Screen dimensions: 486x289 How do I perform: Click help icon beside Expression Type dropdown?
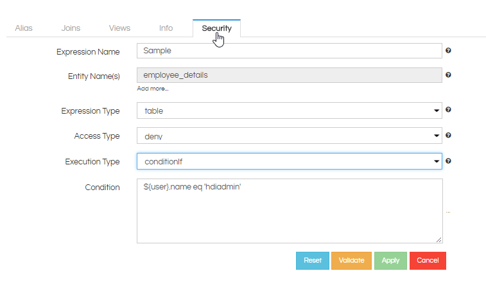pyautogui.click(x=448, y=109)
